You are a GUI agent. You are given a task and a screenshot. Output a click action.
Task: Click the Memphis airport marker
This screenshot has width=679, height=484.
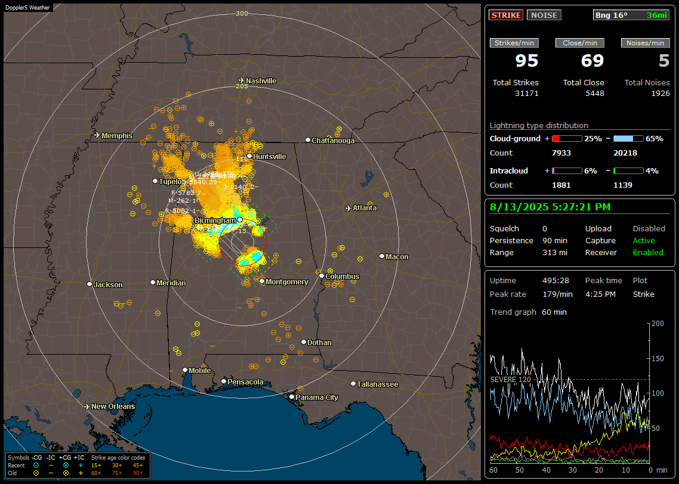(x=97, y=135)
